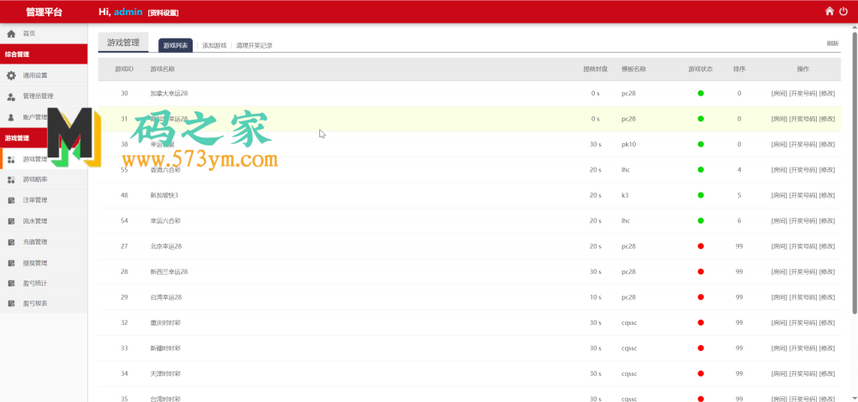
Task: Open the 清理开奖记录 tab
Action: click(x=254, y=45)
